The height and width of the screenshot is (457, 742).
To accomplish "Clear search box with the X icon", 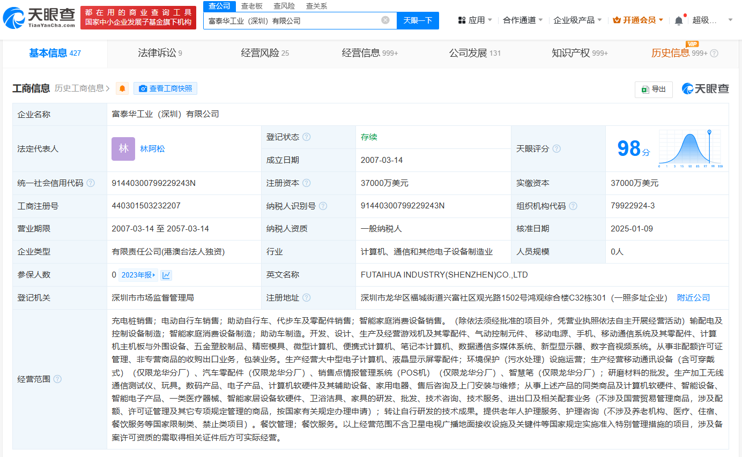I will pyautogui.click(x=385, y=20).
